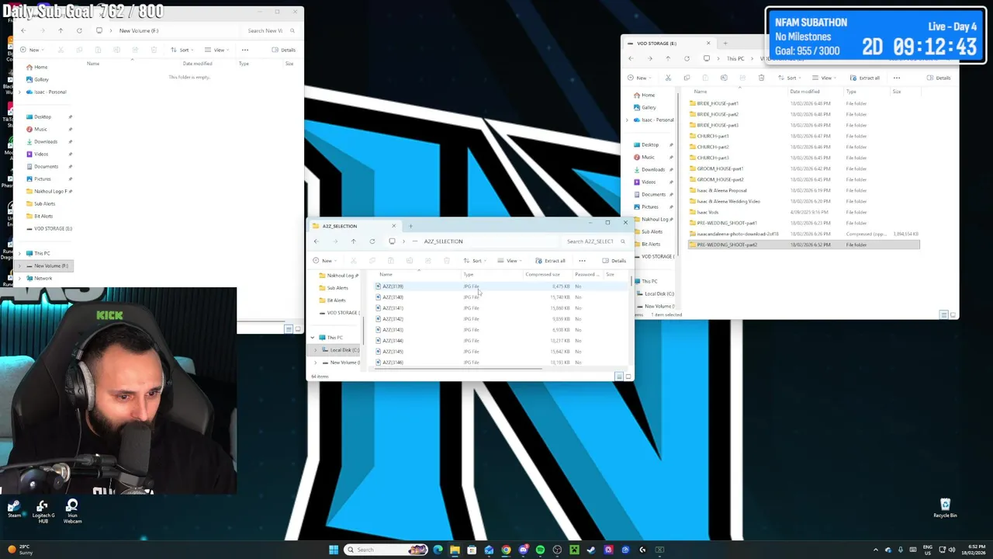This screenshot has height=559, width=993.
Task: Click This PC breadcrumb in VOD STORAGE window
Action: click(735, 59)
